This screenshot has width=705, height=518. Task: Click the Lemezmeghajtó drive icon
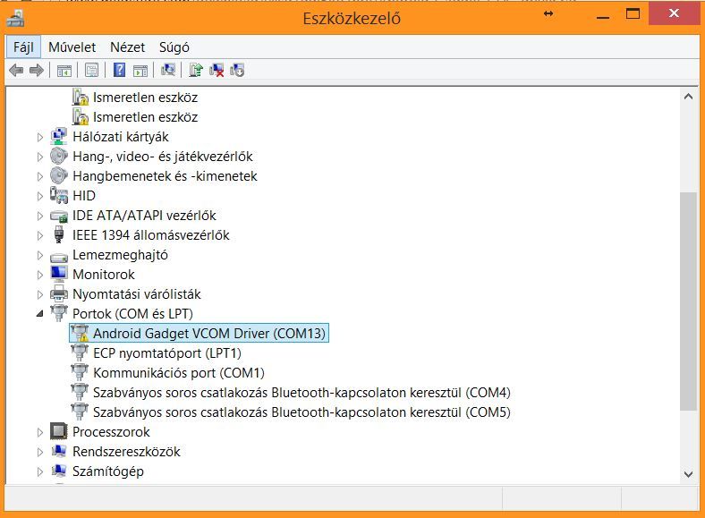pos(59,256)
